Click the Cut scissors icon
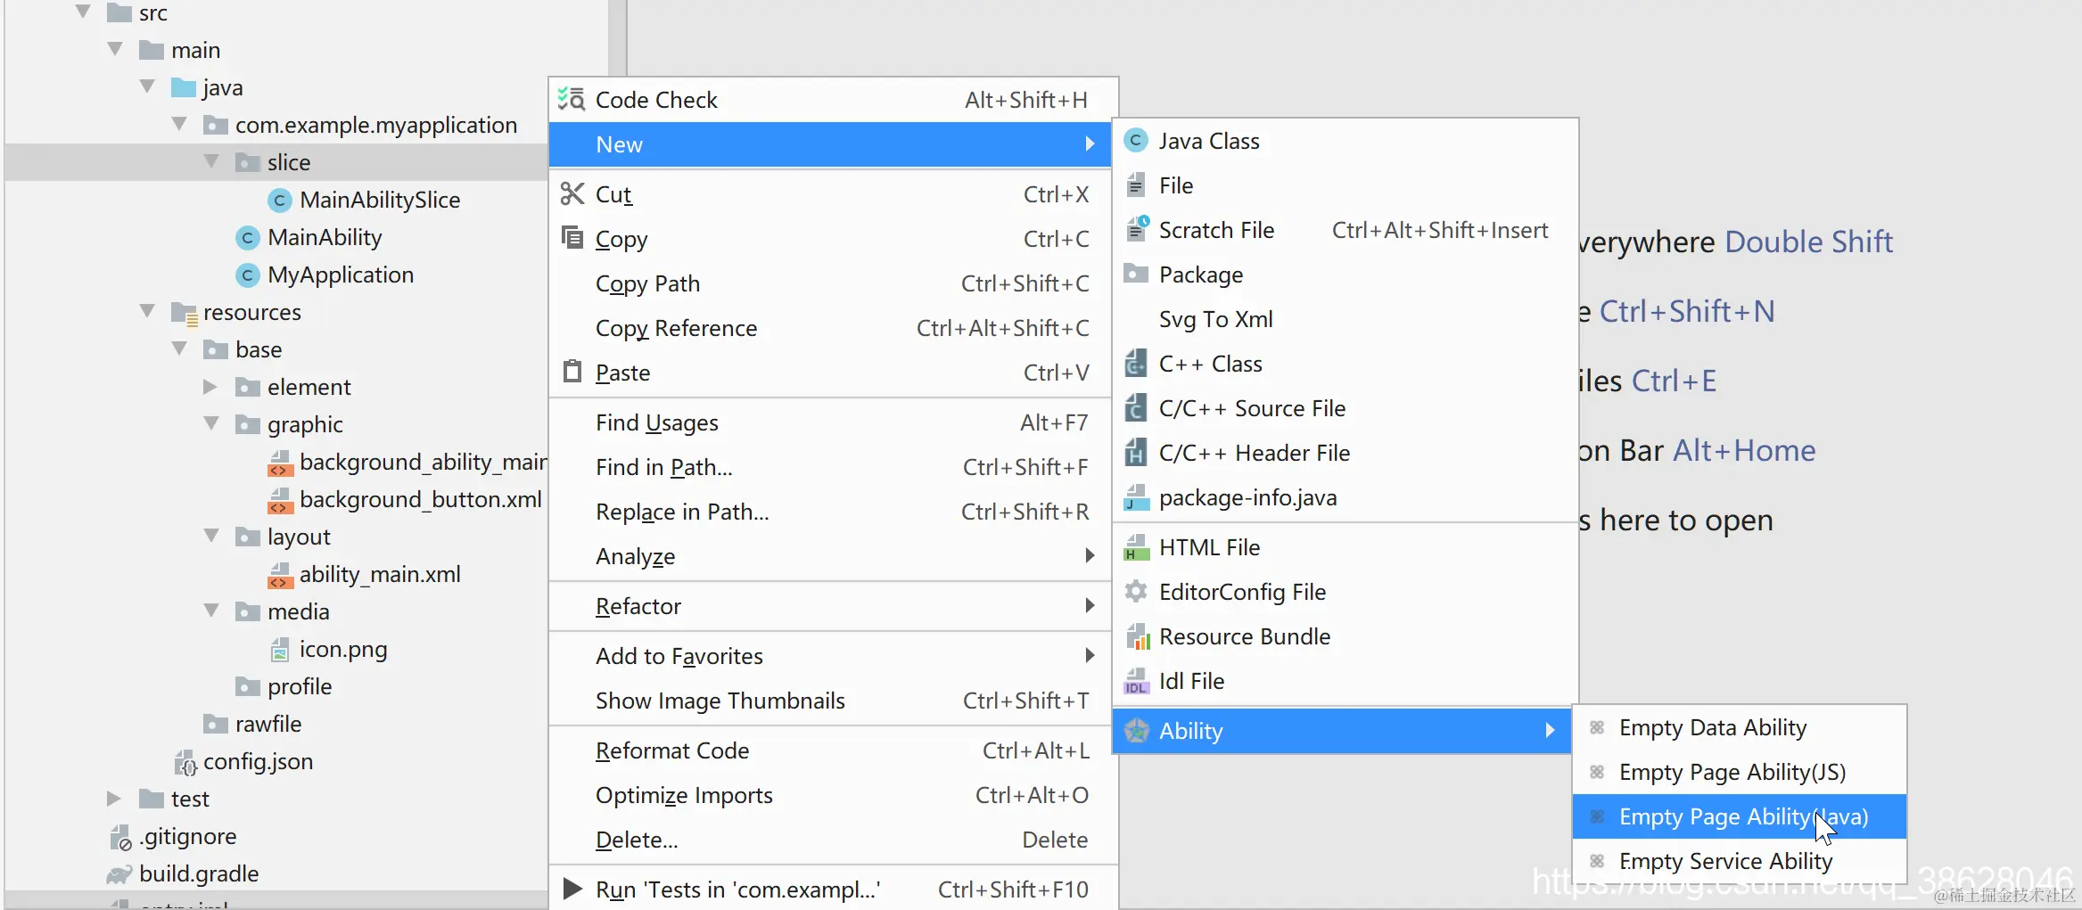This screenshot has width=2082, height=910. (x=572, y=193)
